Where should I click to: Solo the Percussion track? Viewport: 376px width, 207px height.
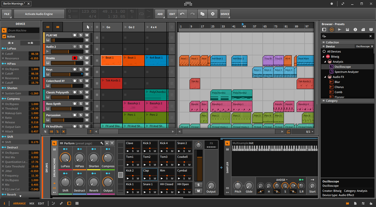[x=81, y=115]
